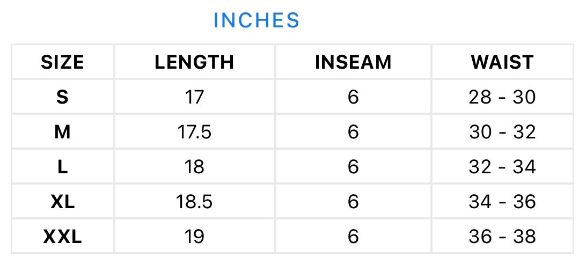Click the length value 17.5
Image resolution: width=579 pixels, height=272 pixels.
click(x=194, y=132)
